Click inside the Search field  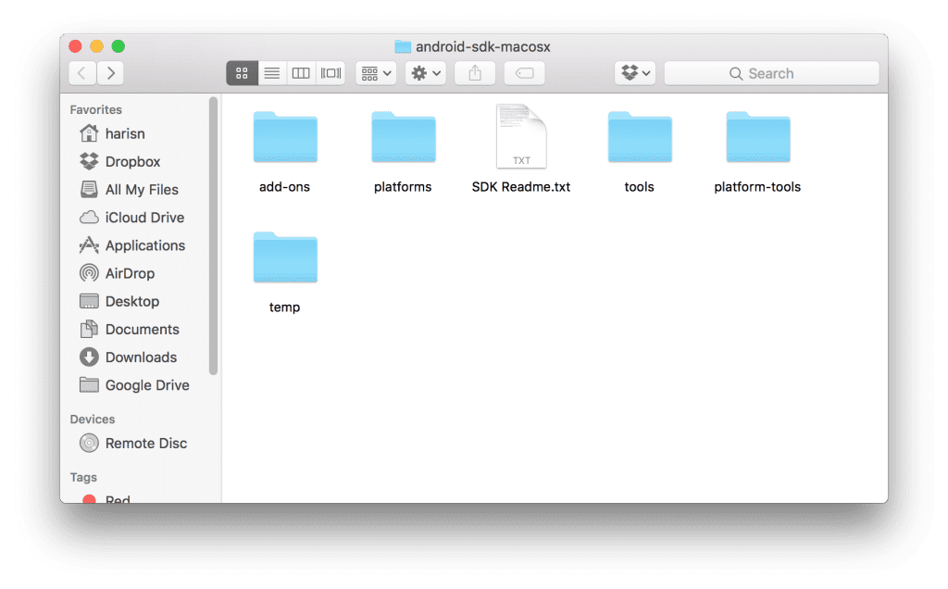coord(771,72)
